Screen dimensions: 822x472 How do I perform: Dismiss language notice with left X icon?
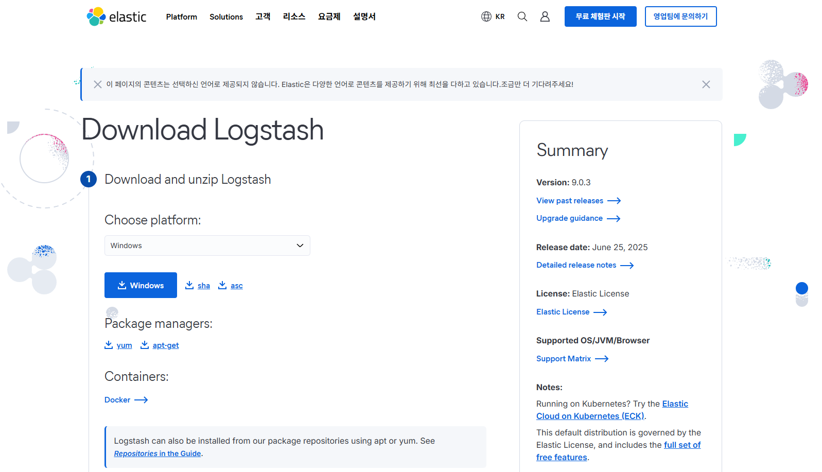click(x=97, y=84)
